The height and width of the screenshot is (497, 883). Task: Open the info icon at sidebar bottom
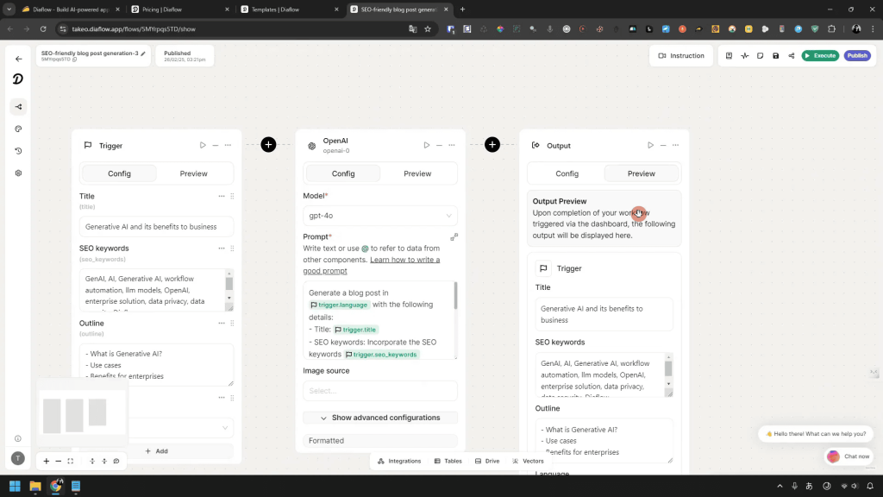tap(18, 438)
